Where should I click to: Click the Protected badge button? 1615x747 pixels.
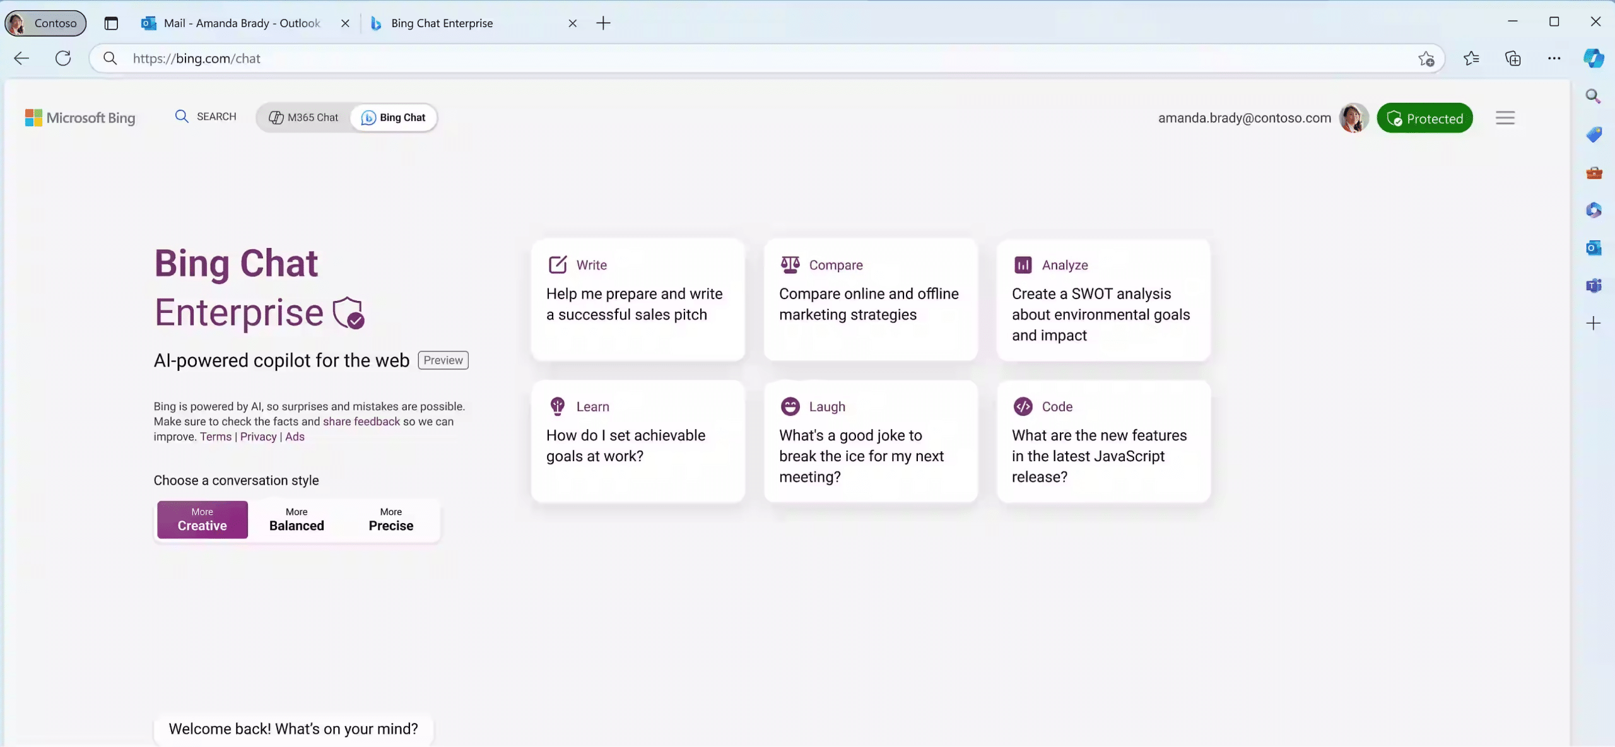(x=1424, y=118)
